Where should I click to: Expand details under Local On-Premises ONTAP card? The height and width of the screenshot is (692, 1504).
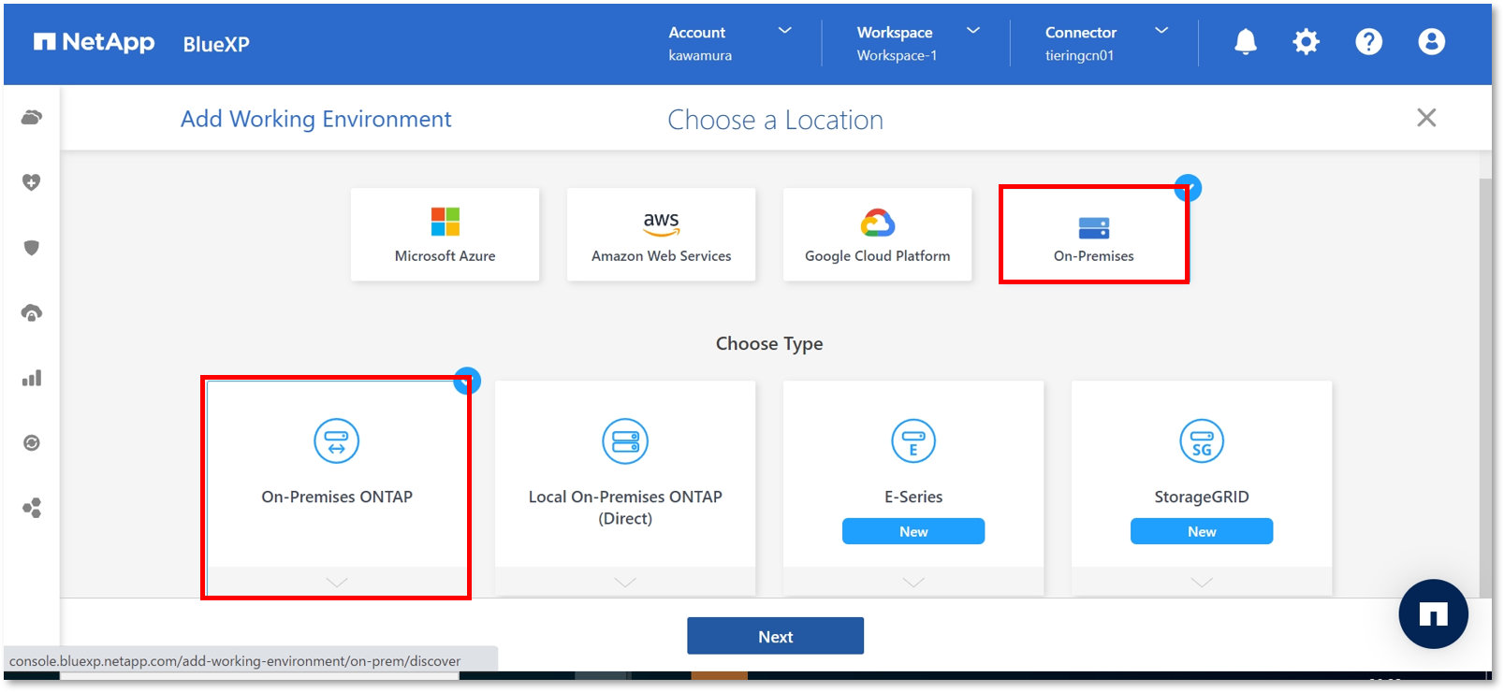[625, 582]
